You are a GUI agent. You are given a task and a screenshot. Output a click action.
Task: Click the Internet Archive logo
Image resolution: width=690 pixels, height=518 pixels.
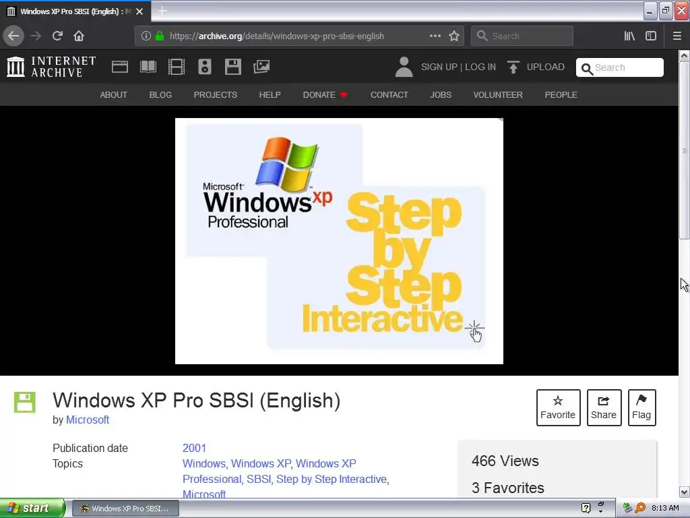point(51,67)
